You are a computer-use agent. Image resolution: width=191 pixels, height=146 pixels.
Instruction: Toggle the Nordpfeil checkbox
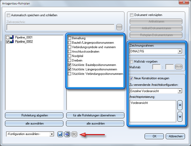[70, 56]
